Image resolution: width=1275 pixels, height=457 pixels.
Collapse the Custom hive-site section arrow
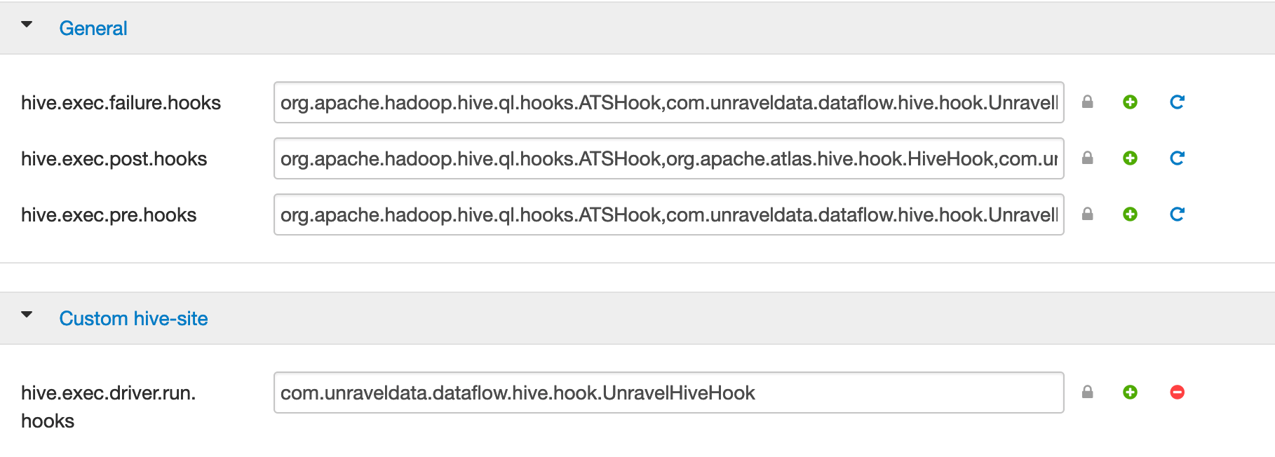pos(27,315)
